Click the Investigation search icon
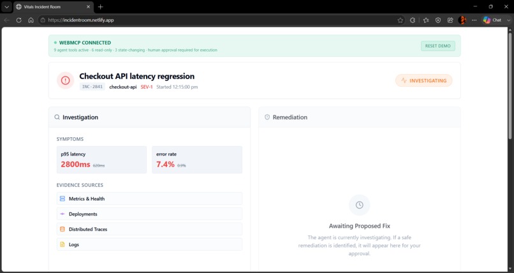The width and height of the screenshot is (514, 273). pos(57,117)
